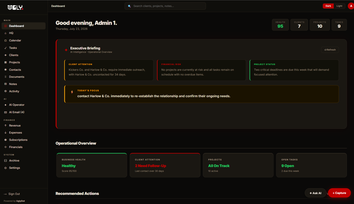The height and width of the screenshot is (204, 354).
Task: Open the Documents section
Action: 24,77
